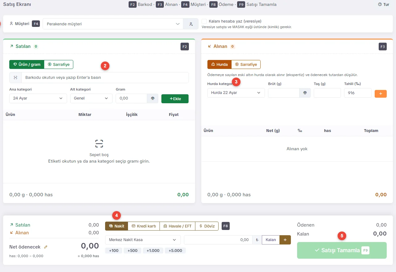Click the add new customer icon
The width and height of the screenshot is (396, 272).
point(191,24)
